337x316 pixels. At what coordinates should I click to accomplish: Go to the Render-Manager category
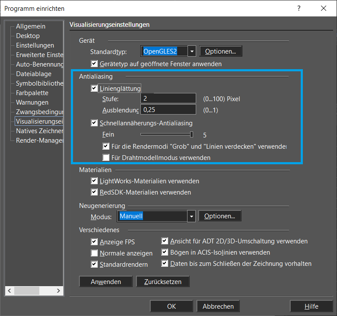pyautogui.click(x=40, y=140)
